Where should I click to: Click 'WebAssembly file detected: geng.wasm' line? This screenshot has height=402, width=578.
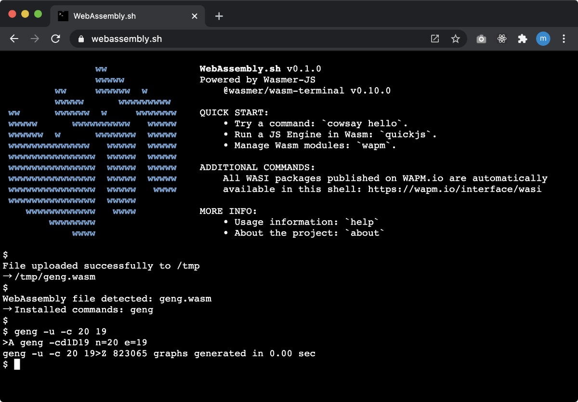[x=107, y=299]
